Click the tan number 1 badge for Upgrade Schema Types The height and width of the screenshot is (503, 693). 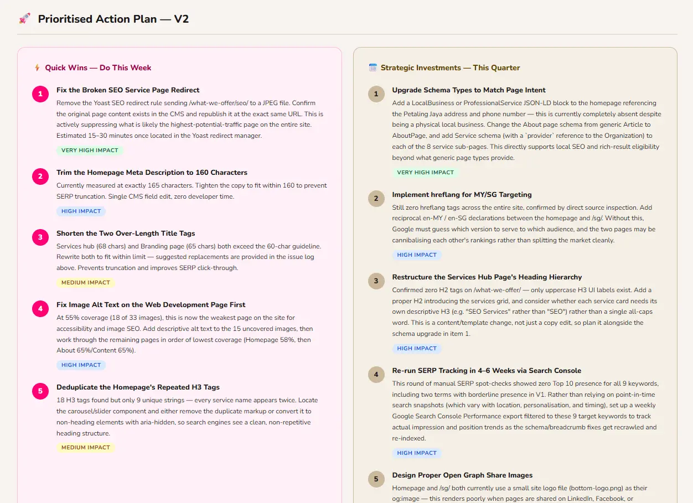pyautogui.click(x=376, y=94)
